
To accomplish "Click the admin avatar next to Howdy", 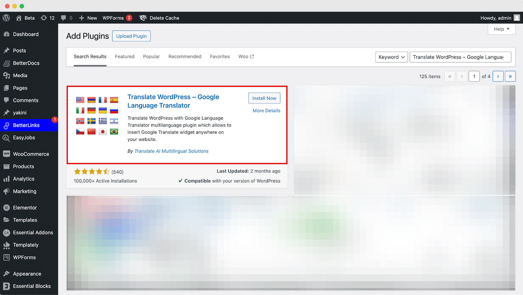I will pos(517,18).
